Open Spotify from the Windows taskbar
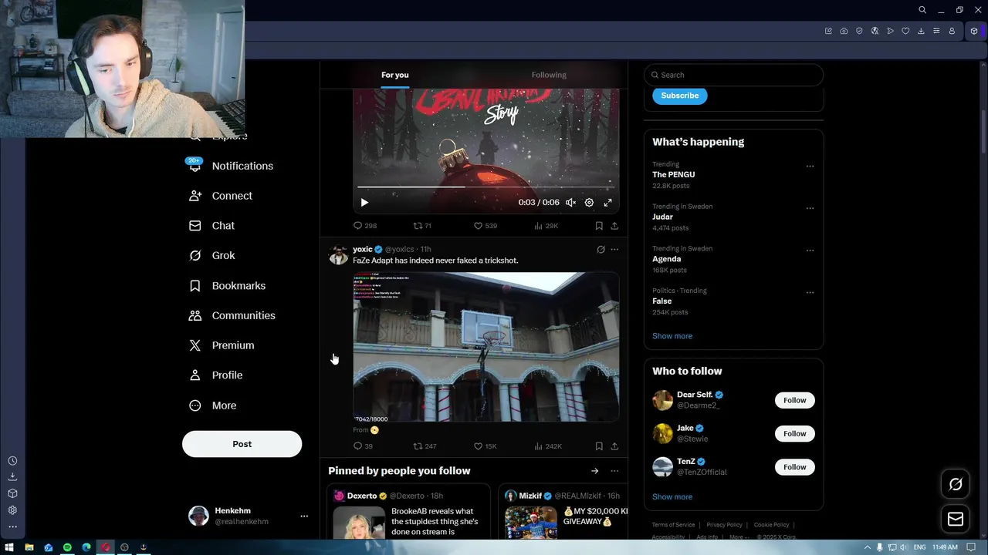This screenshot has height=555, width=988. point(67,547)
